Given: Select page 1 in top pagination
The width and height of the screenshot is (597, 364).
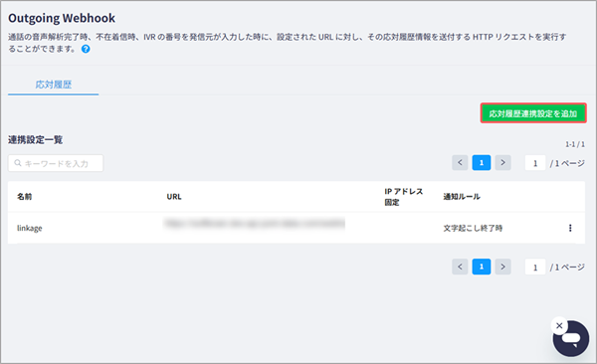Looking at the screenshot, I should pos(482,162).
